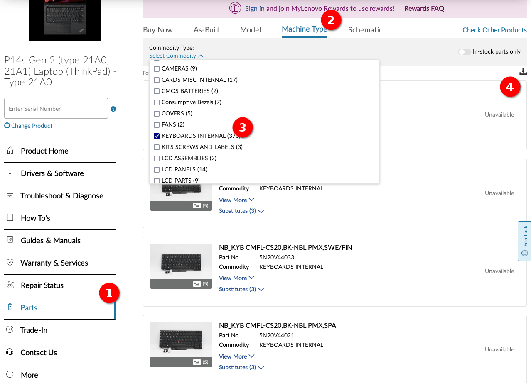Select the Machine Type tab
The width and height of the screenshot is (531, 383).
pos(305,29)
